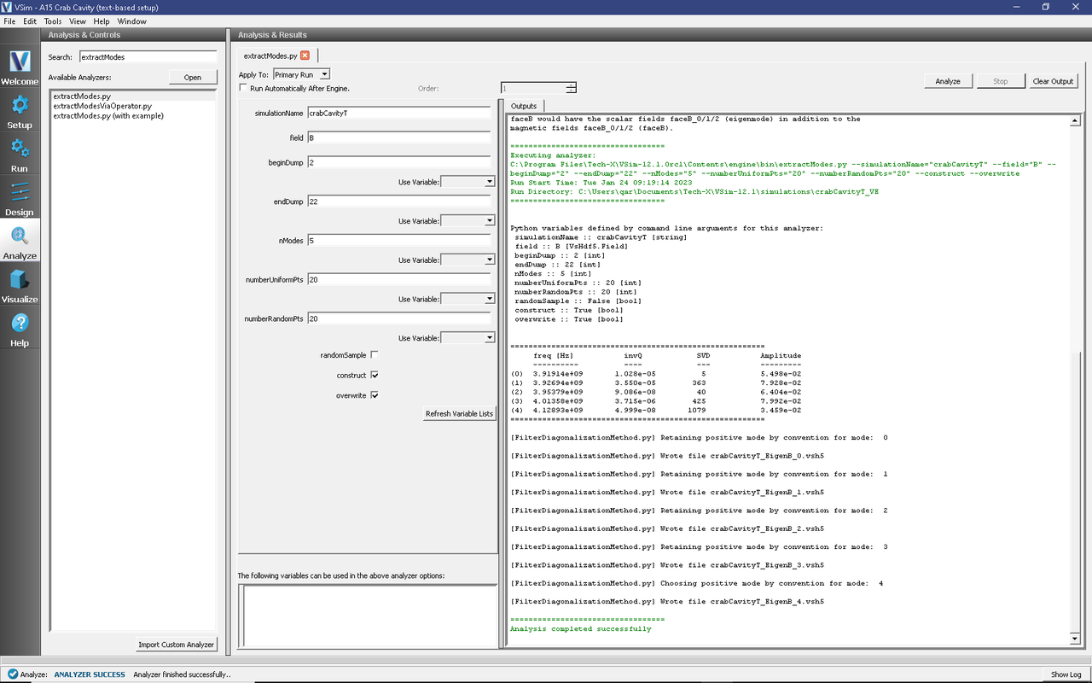This screenshot has height=683, width=1092.
Task: Open the Apply To Primary Run dropdown
Action: pos(301,74)
